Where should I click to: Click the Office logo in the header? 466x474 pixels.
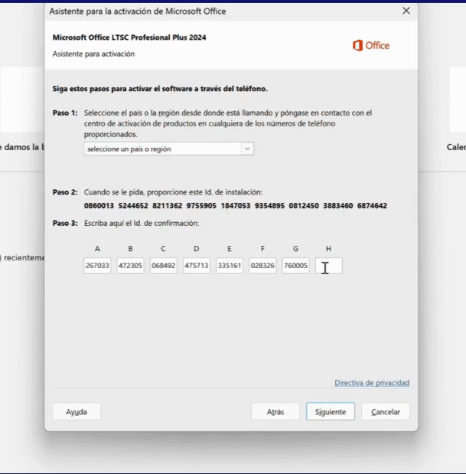371,46
